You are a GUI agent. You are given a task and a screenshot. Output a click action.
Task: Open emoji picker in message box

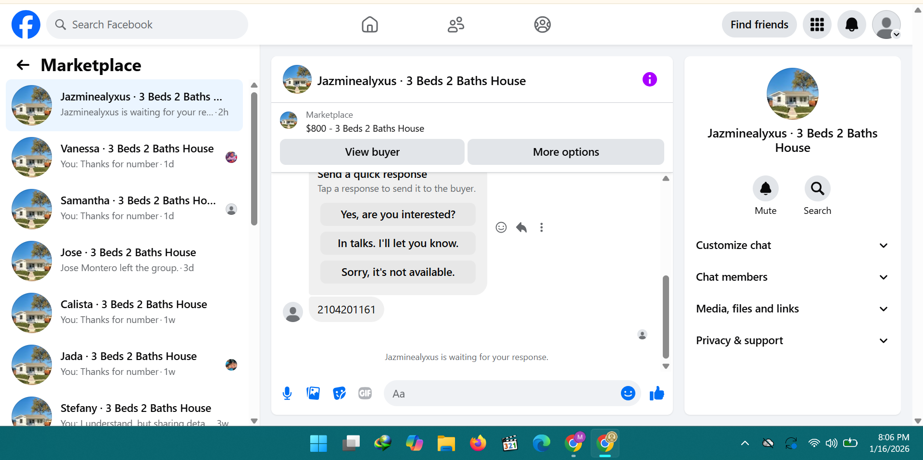click(x=628, y=394)
